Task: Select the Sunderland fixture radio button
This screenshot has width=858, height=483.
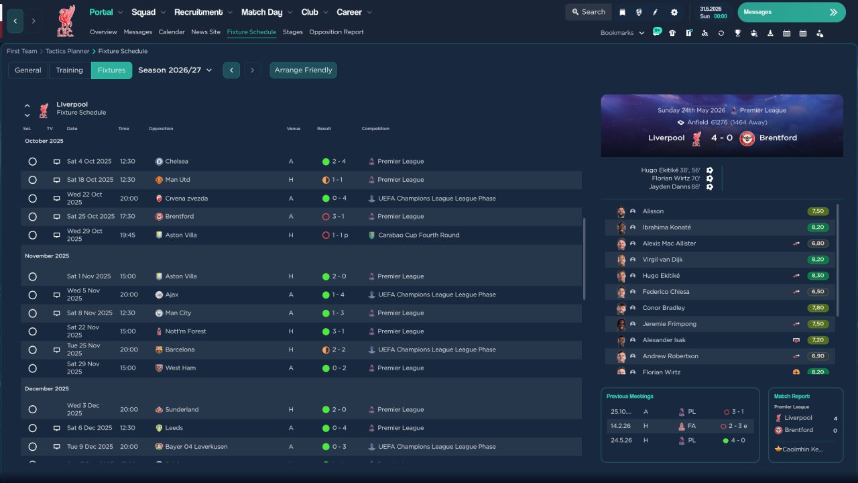Action: [x=32, y=409]
